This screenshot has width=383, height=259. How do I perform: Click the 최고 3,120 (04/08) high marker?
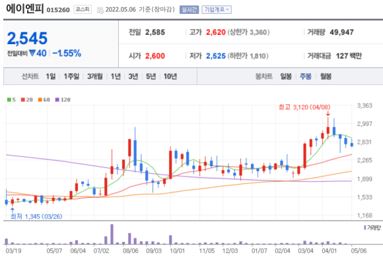[x=304, y=107]
